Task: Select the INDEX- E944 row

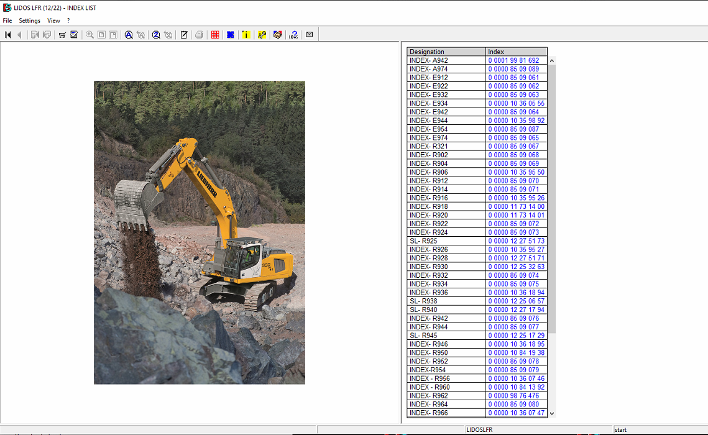Action: (x=477, y=121)
